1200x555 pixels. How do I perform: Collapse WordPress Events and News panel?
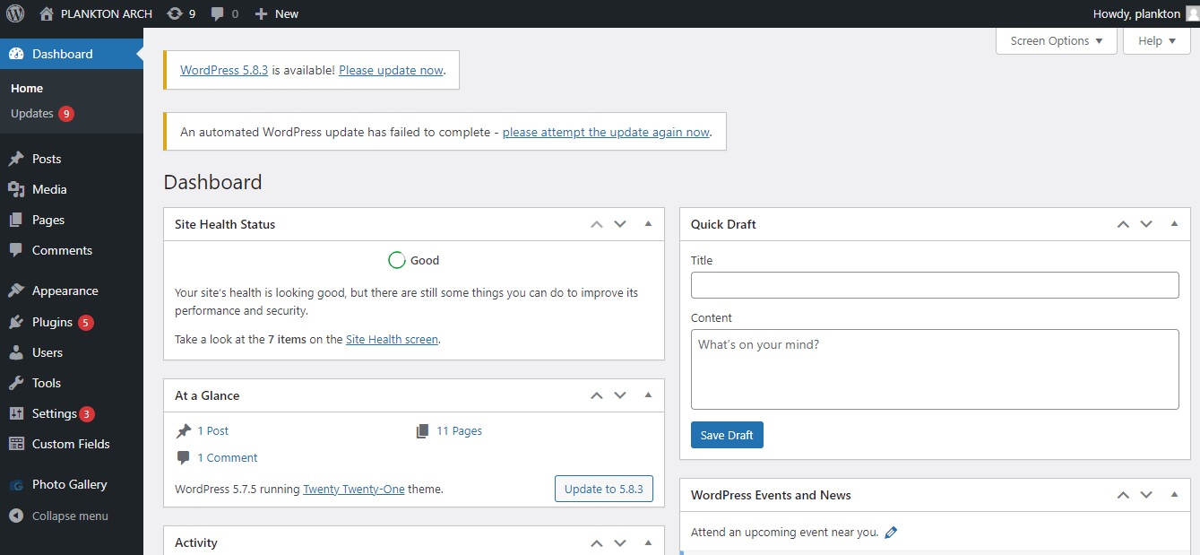pos(1175,495)
